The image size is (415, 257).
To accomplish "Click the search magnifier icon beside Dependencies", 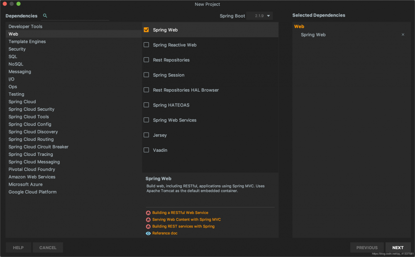I will coord(45,16).
